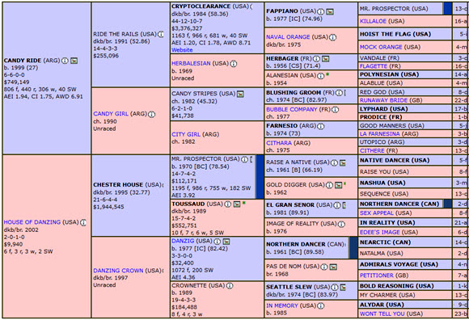Open the CITY GIRL horse link
The image size is (469, 320).
click(x=186, y=134)
